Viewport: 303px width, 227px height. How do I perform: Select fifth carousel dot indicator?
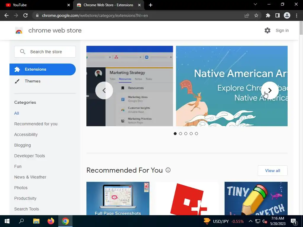click(196, 134)
